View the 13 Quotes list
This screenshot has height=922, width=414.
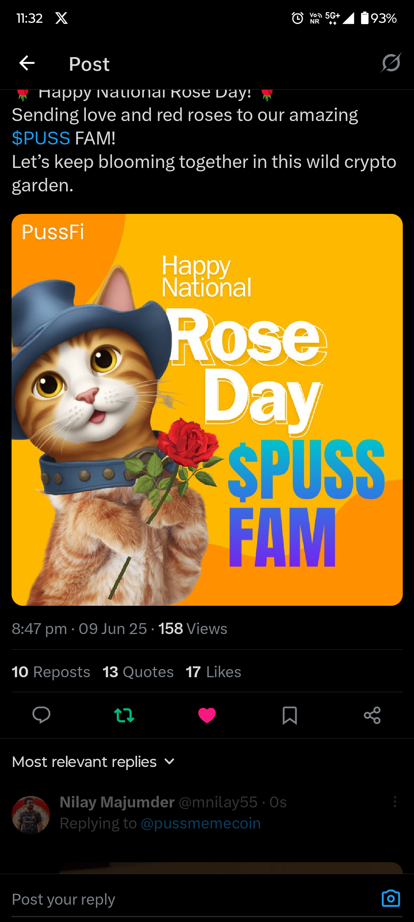tap(138, 672)
